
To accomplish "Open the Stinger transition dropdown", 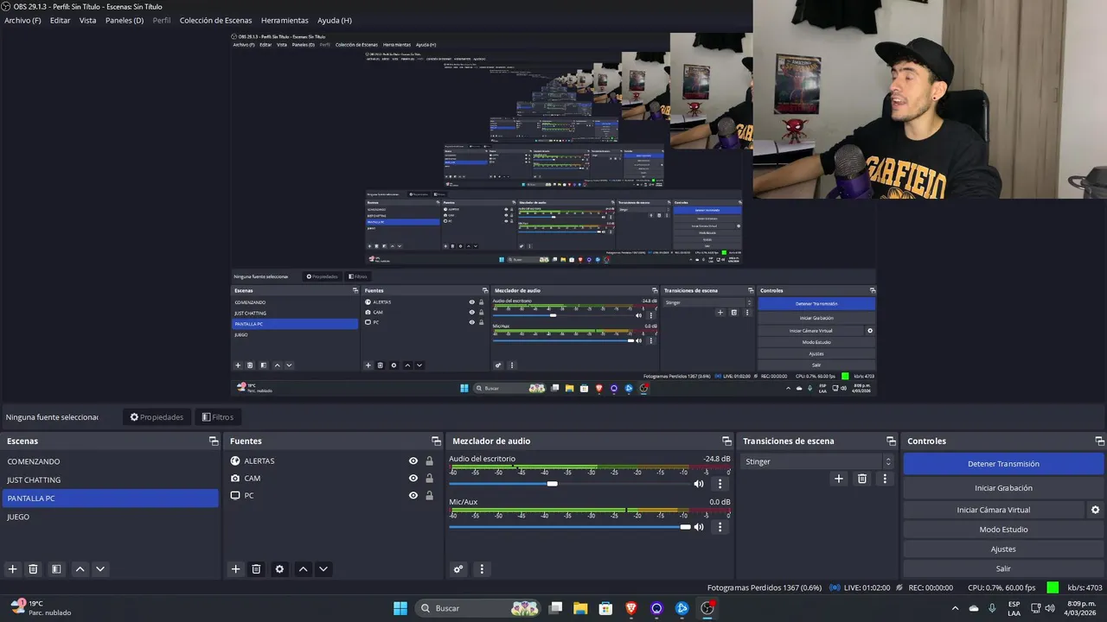I will pos(817,461).
